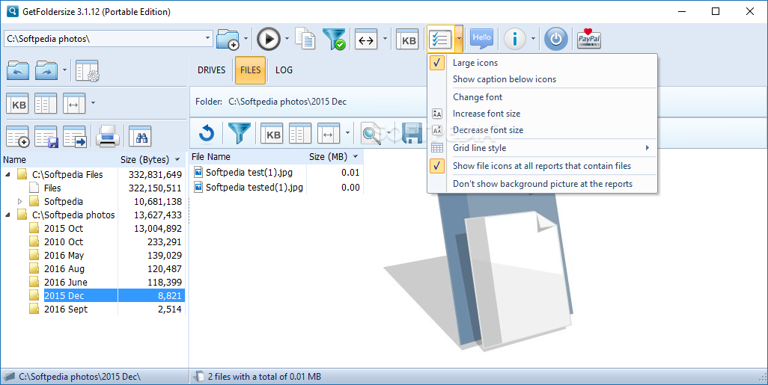The height and width of the screenshot is (385, 768).
Task: Open dropdown arrow beside forward folder icon
Action: (64, 70)
